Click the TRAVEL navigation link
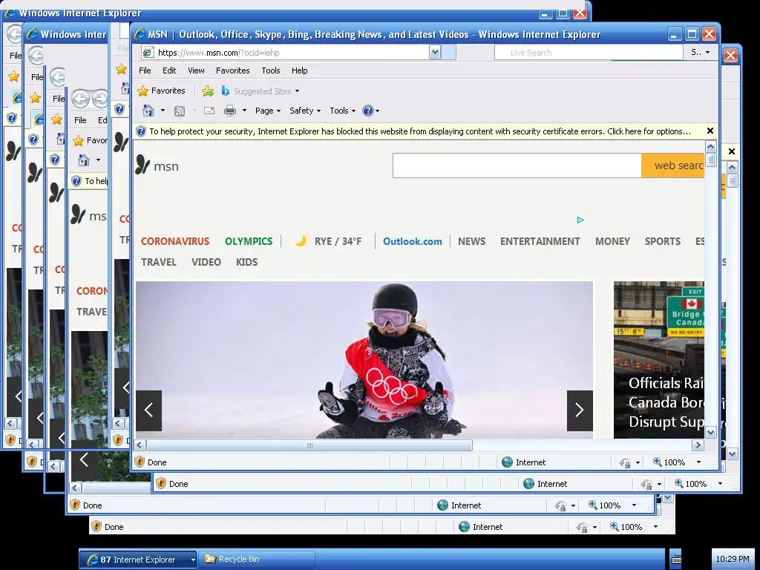 coord(159,262)
